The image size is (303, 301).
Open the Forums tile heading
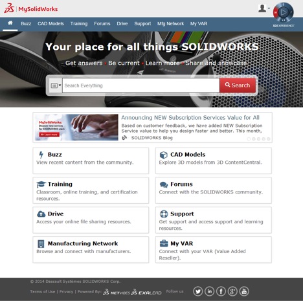pos(181,184)
